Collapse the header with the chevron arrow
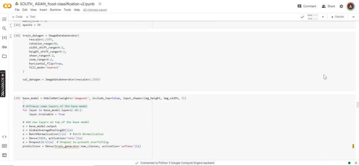Image resolution: width=359 pixels, height=166 pixels. [x=353, y=17]
